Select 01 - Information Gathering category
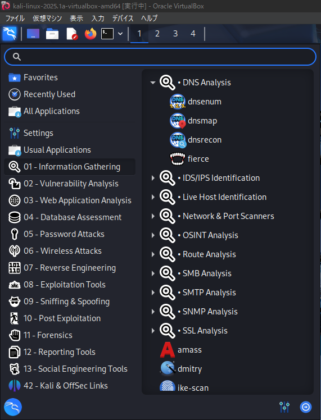 click(x=70, y=167)
